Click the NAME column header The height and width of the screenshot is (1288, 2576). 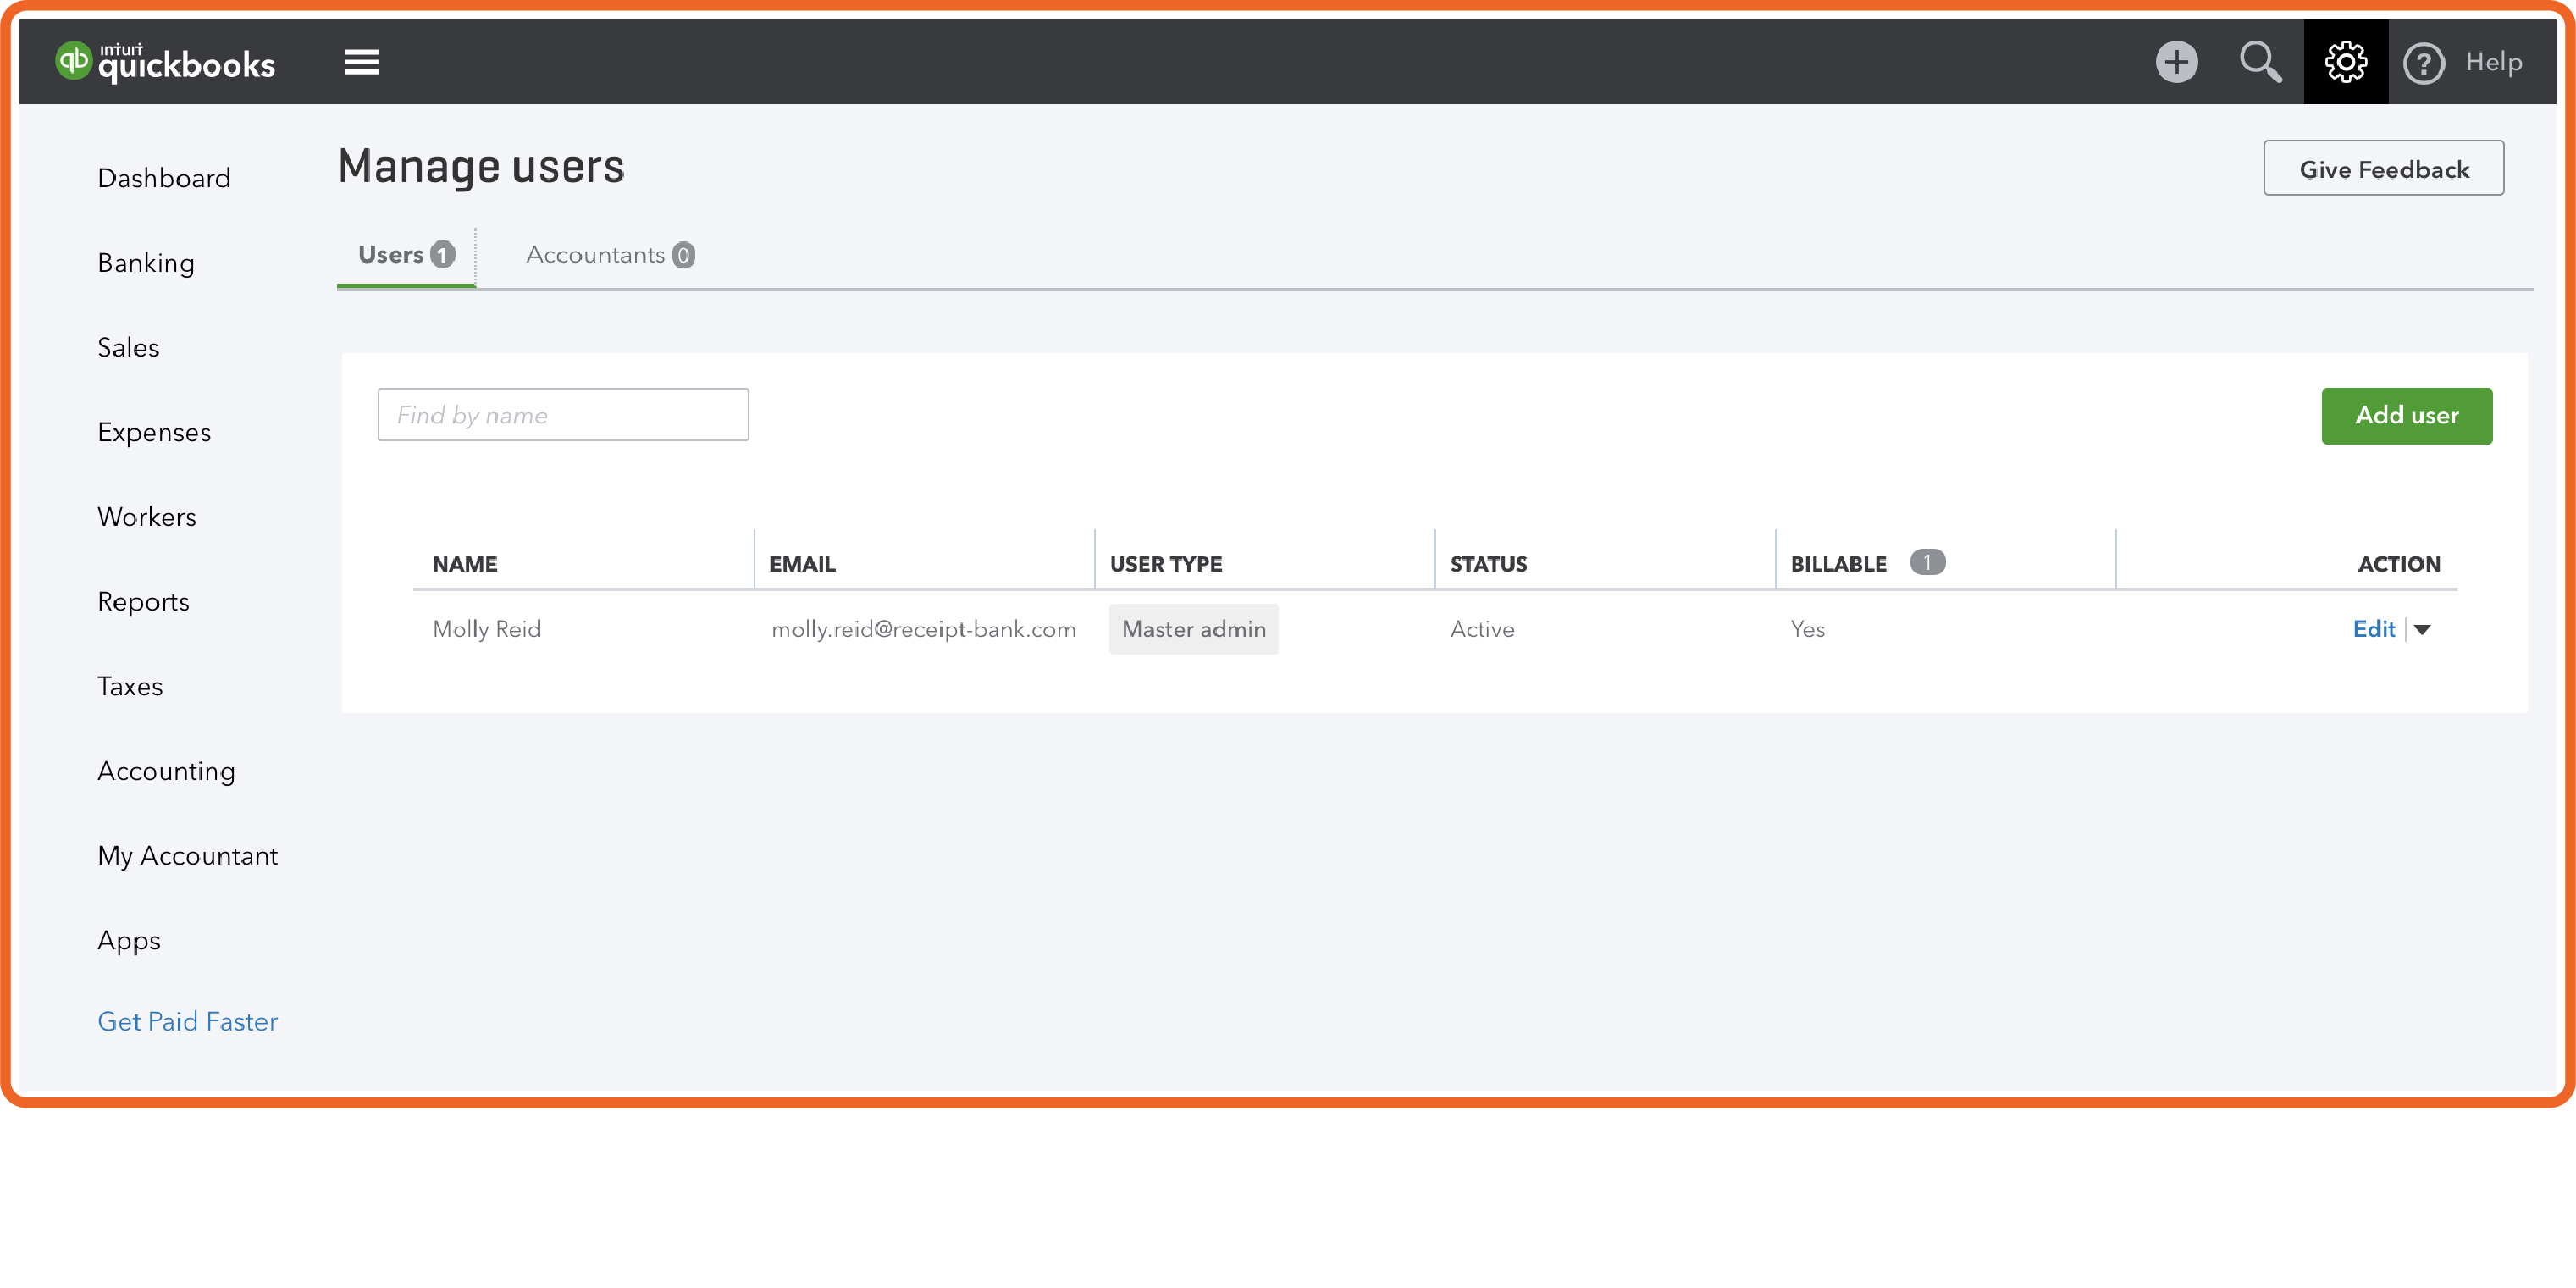[465, 564]
